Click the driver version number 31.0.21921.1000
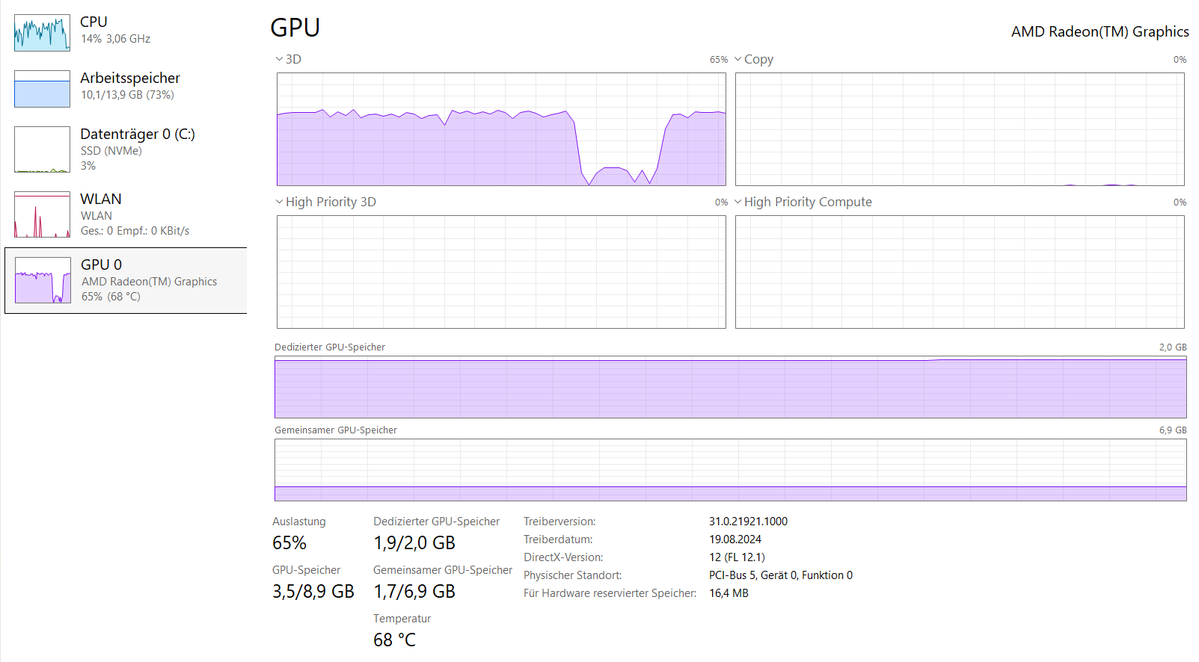The height and width of the screenshot is (662, 1199). (x=748, y=522)
